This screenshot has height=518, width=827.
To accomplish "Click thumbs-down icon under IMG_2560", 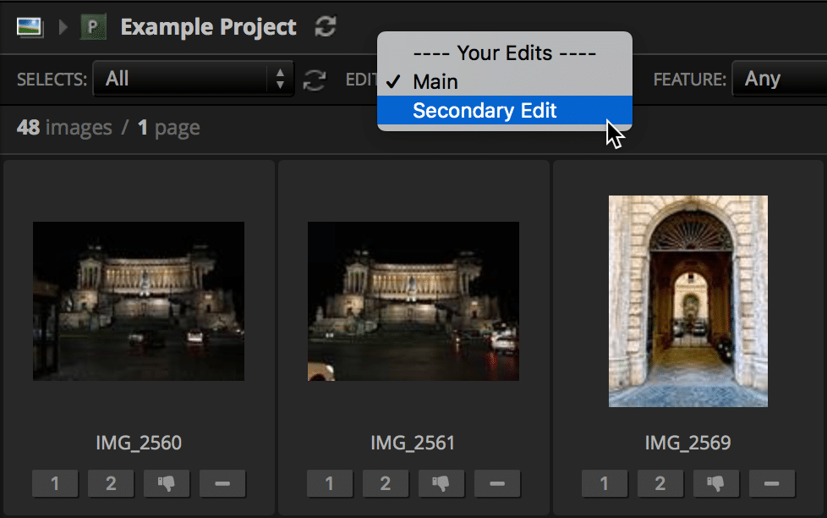I will pos(166,484).
